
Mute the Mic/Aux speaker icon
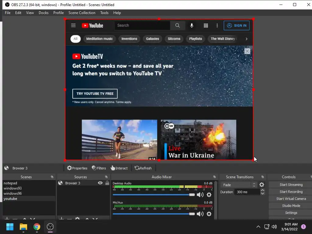click(200, 214)
